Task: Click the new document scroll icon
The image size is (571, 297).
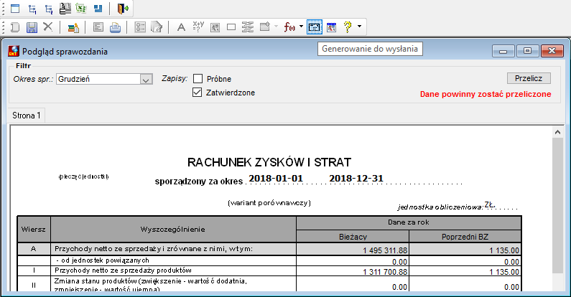Action: coord(15,27)
